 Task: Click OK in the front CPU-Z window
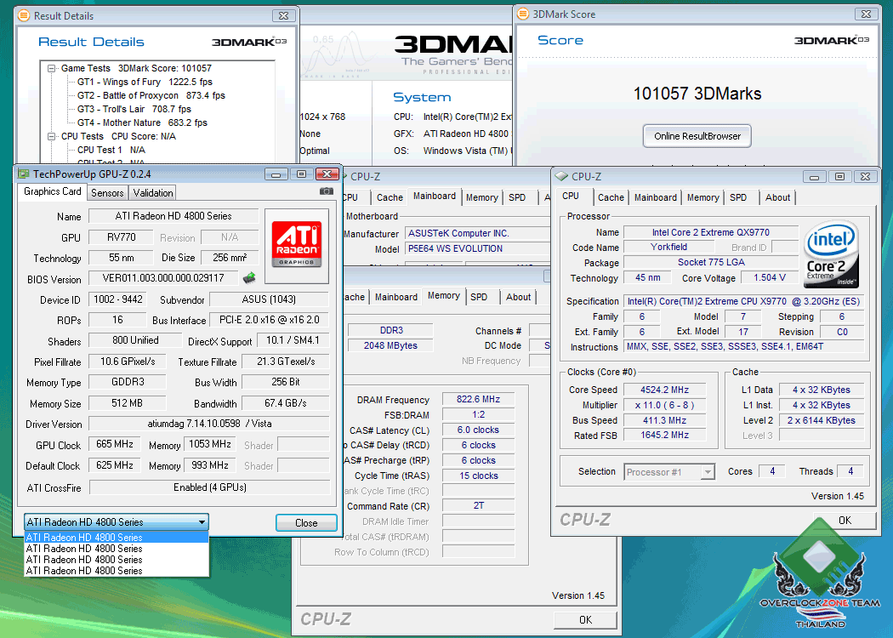845,520
